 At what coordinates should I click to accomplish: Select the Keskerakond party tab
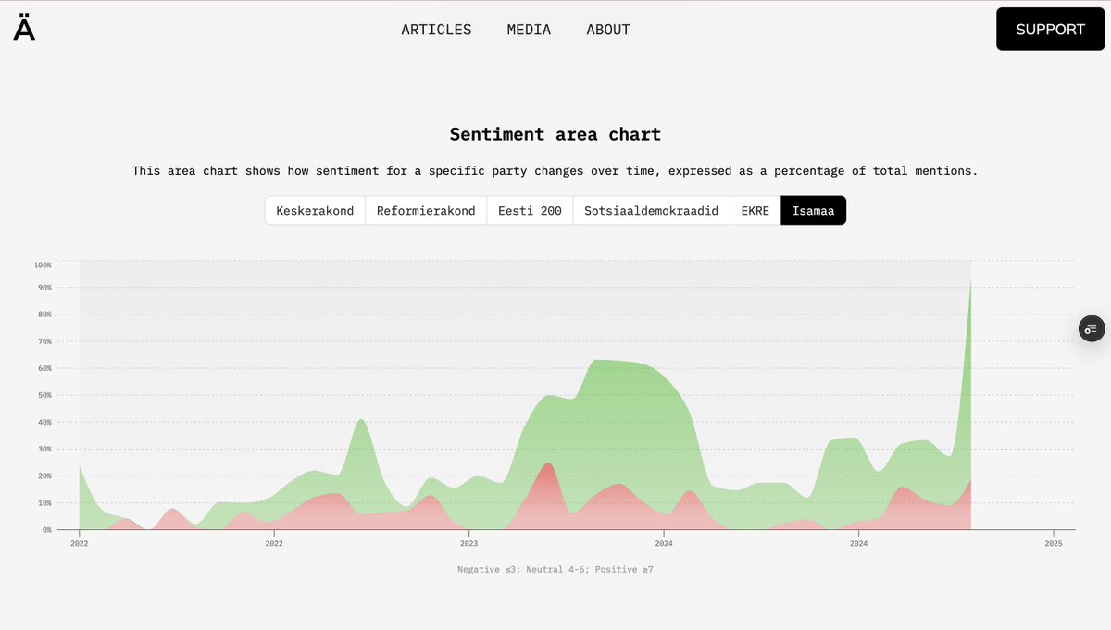[315, 210]
